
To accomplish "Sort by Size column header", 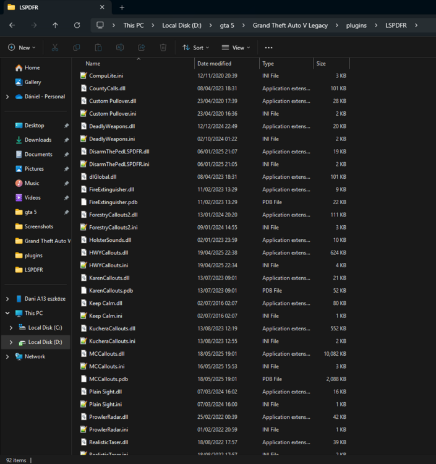I will pyautogui.click(x=321, y=64).
